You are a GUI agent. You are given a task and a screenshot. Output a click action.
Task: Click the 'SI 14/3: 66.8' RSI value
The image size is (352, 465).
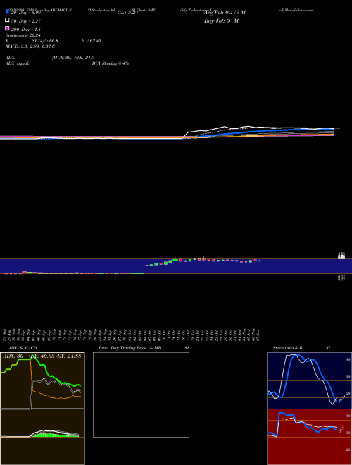point(45,41)
